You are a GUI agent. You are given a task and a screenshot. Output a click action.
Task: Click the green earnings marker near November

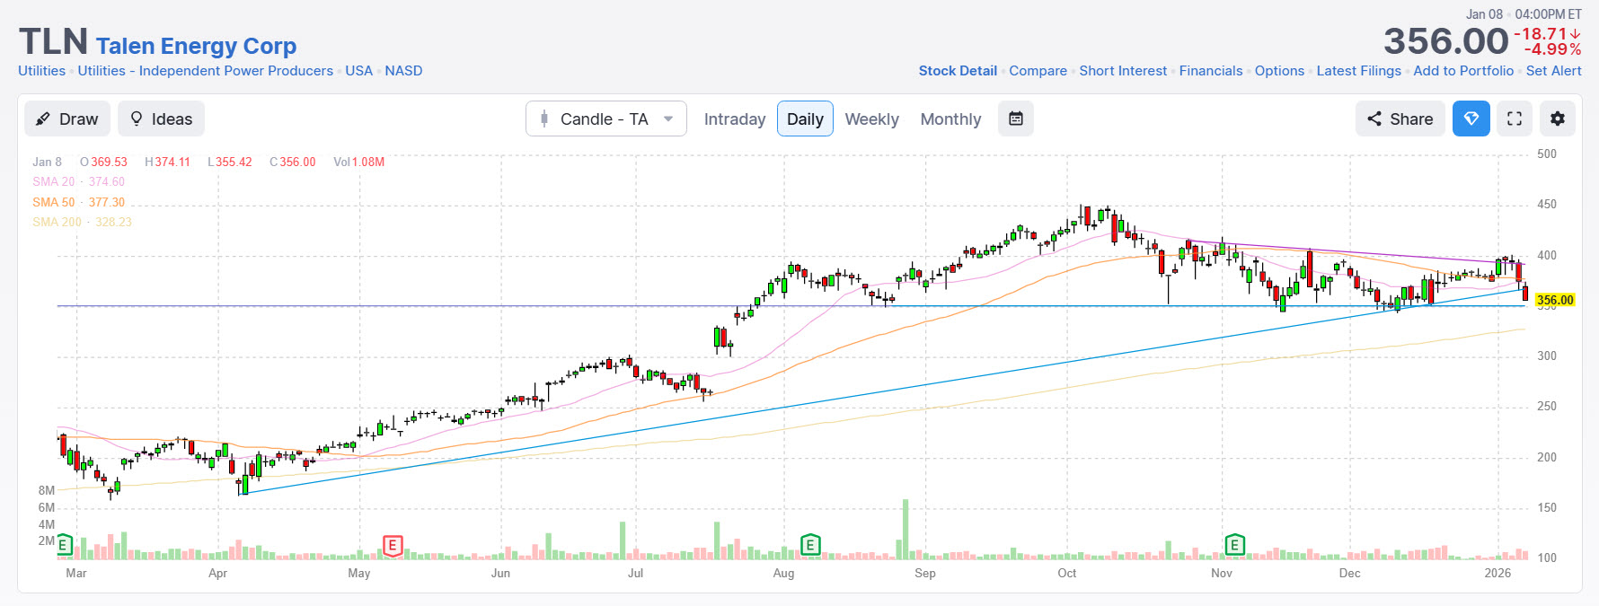point(1234,545)
